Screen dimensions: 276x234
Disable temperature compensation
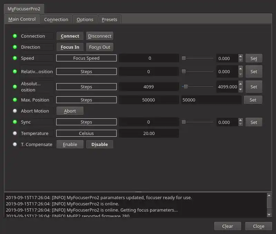pyautogui.click(x=100, y=144)
